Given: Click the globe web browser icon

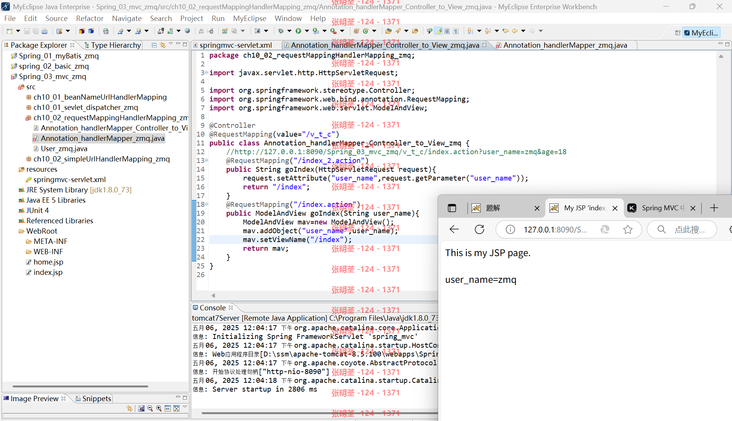Looking at the screenshot, I should point(188,31).
